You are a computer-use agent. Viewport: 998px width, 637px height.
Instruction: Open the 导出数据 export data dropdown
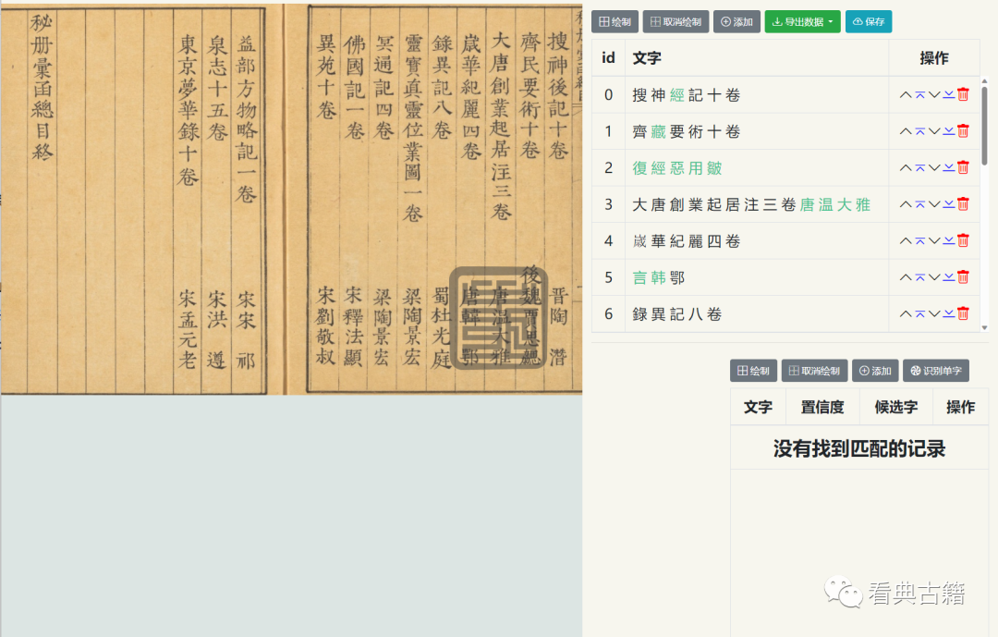click(x=802, y=20)
